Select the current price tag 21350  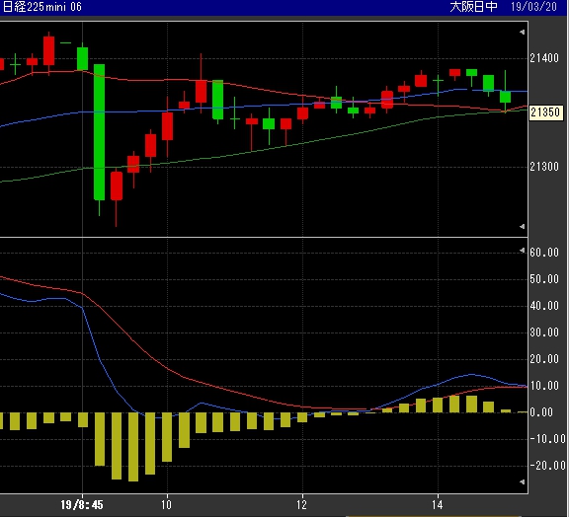tap(545, 112)
